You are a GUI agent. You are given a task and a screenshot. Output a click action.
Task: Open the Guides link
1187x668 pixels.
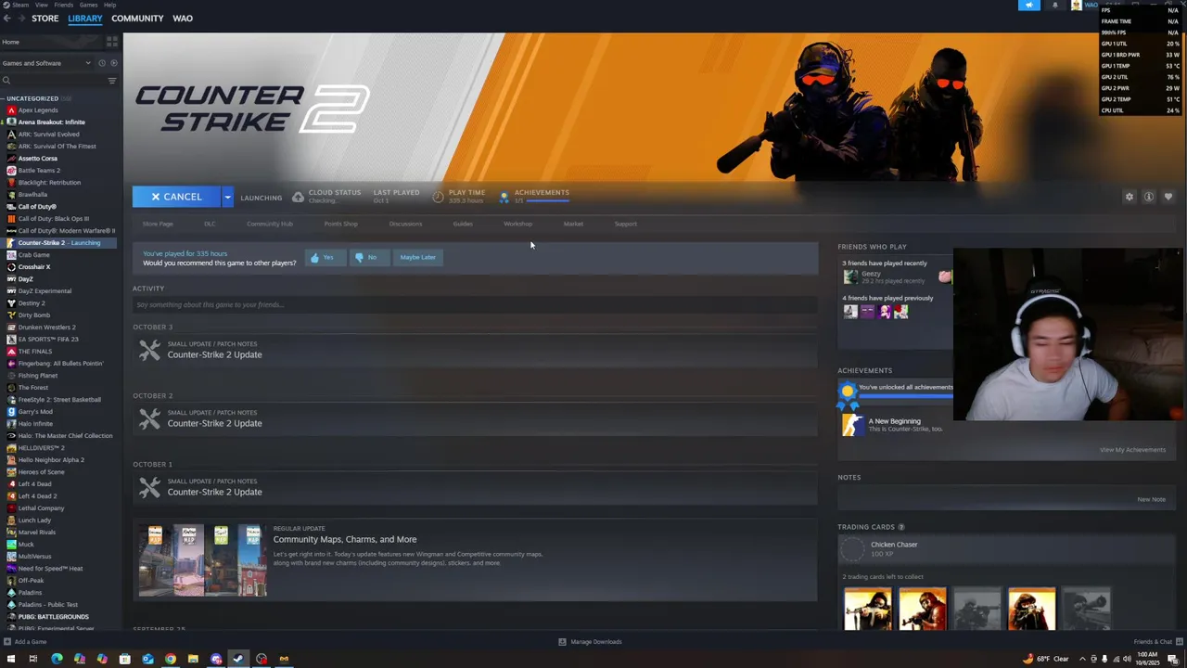pos(463,224)
